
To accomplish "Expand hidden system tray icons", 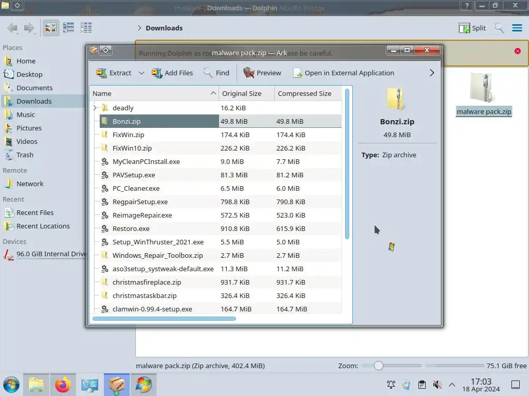I will point(452,385).
